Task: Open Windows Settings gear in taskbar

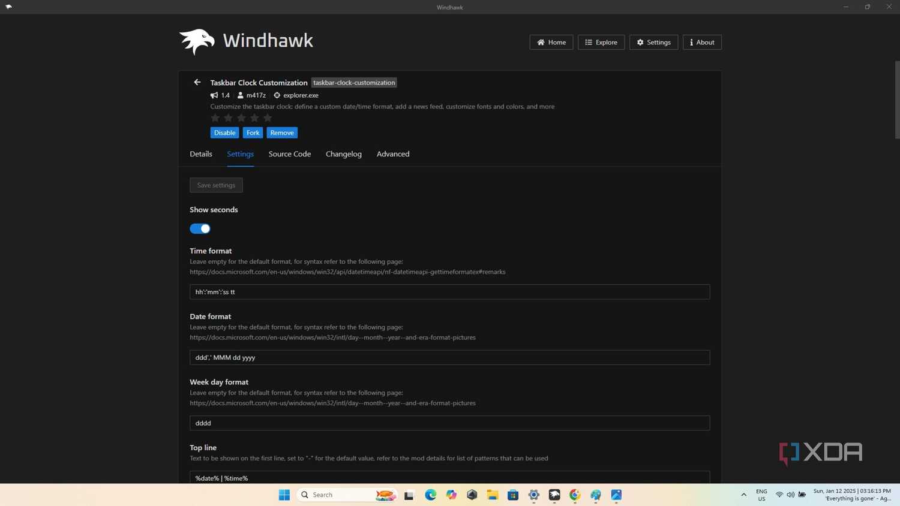Action: click(x=534, y=495)
